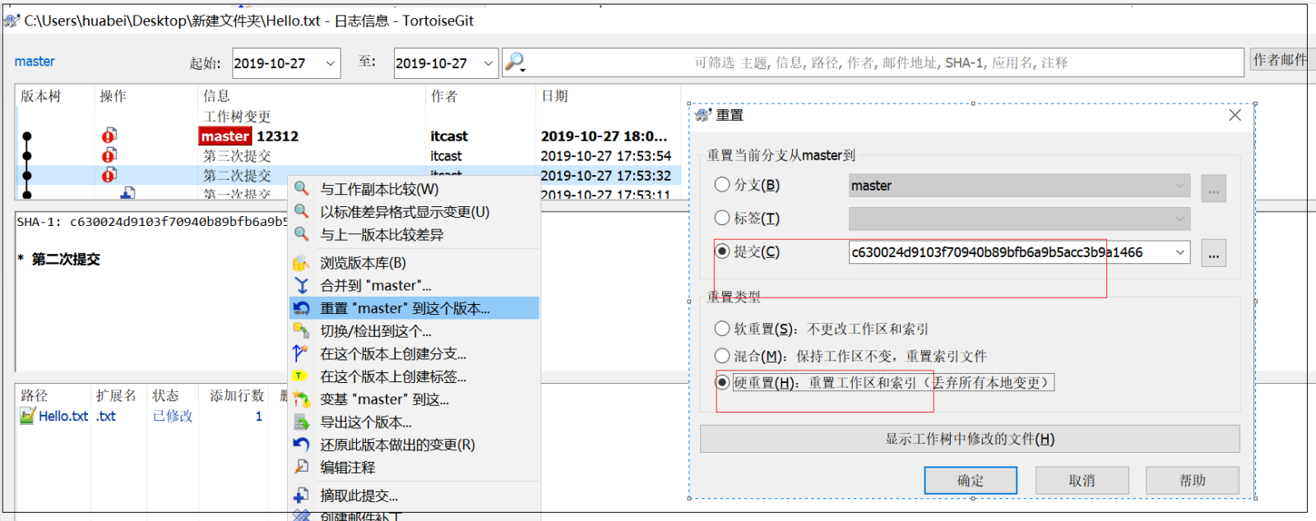The width and height of the screenshot is (1316, 521).
Task: Click the create tag icon
Action: (302, 376)
